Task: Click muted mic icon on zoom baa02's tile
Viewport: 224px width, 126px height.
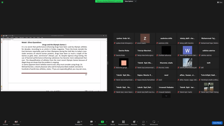Action: [136, 43]
